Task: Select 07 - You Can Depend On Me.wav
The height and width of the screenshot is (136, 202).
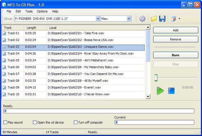Action: (x=73, y=74)
